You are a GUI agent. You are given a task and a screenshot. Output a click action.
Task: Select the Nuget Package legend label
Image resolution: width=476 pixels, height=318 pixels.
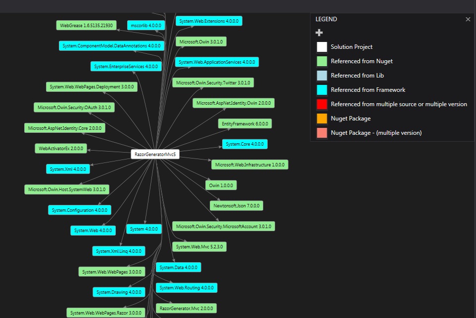pyautogui.click(x=351, y=119)
